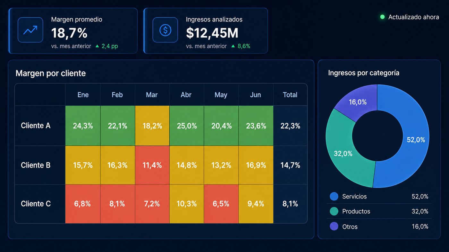The width and height of the screenshot is (449, 252).
Task: Click the $12,45M Ingresos analizados value
Action: pyautogui.click(x=212, y=33)
